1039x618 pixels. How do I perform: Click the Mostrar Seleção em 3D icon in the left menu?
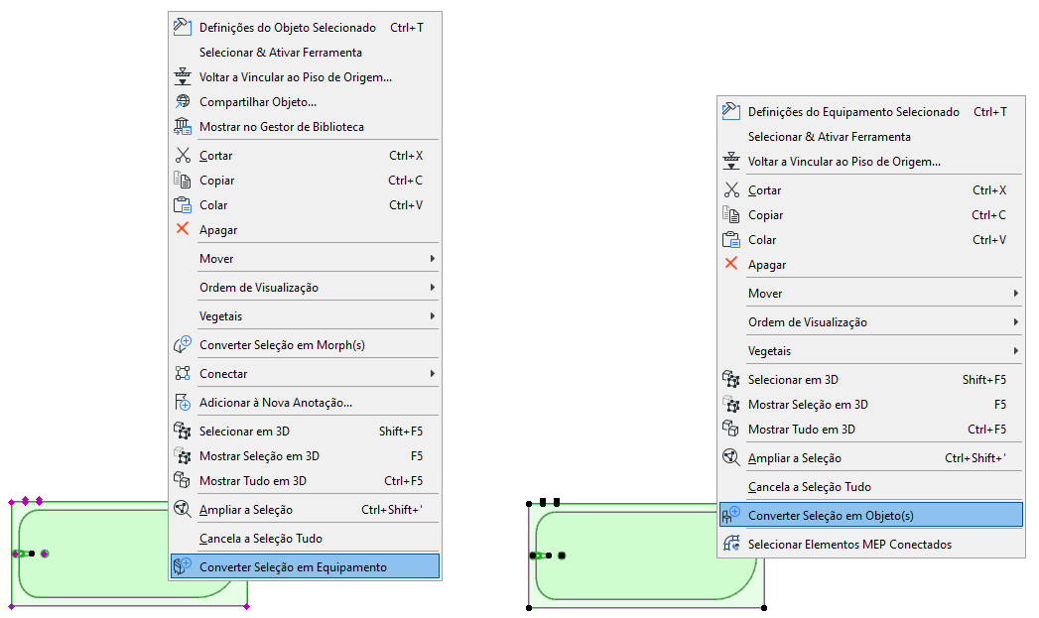coord(183,455)
